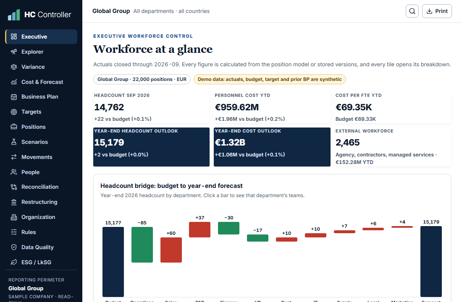Click the Business Plan calendar icon

(14, 97)
